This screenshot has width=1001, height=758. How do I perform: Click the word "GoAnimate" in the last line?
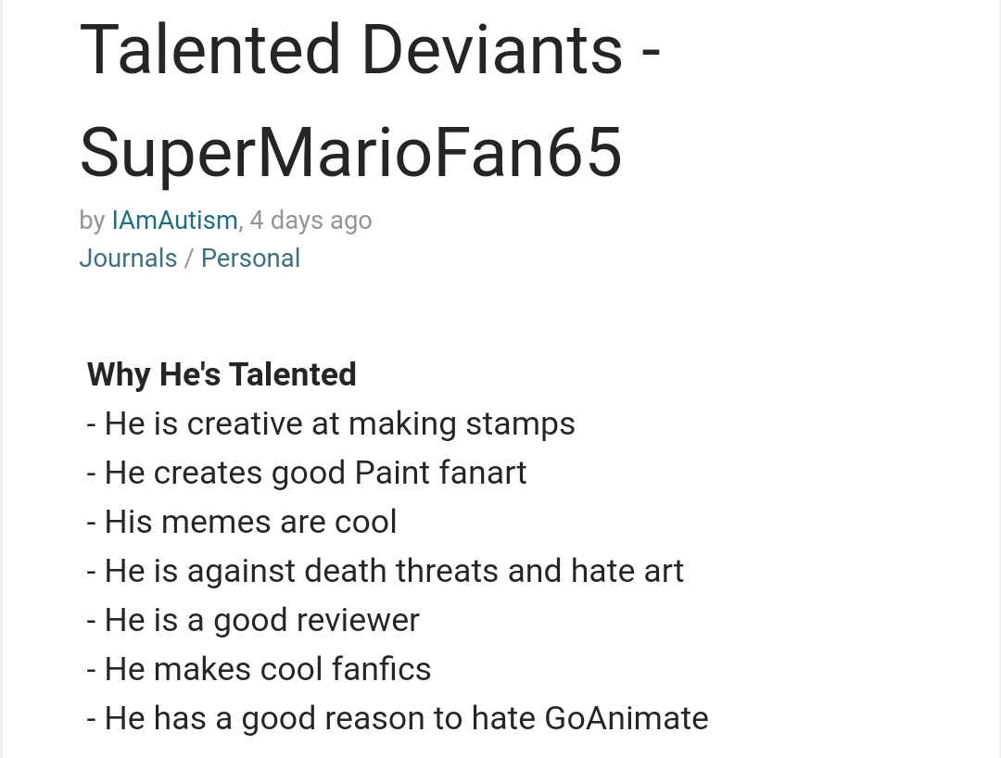pyautogui.click(x=627, y=718)
